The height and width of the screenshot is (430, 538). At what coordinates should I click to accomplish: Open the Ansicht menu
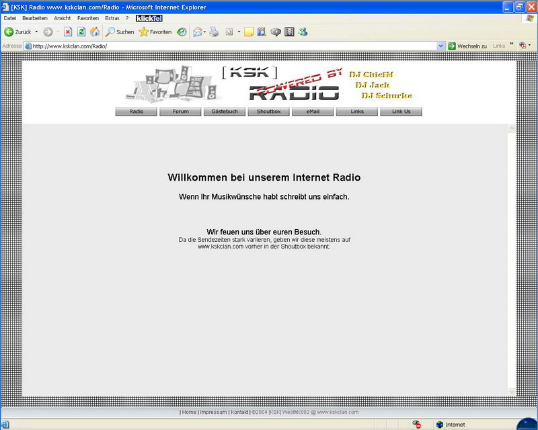(63, 18)
